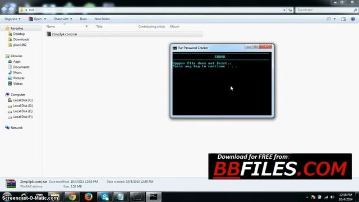Image resolution: width=359 pixels, height=202 pixels.
Task: Toggle the preview pane button
Action: (x=343, y=19)
